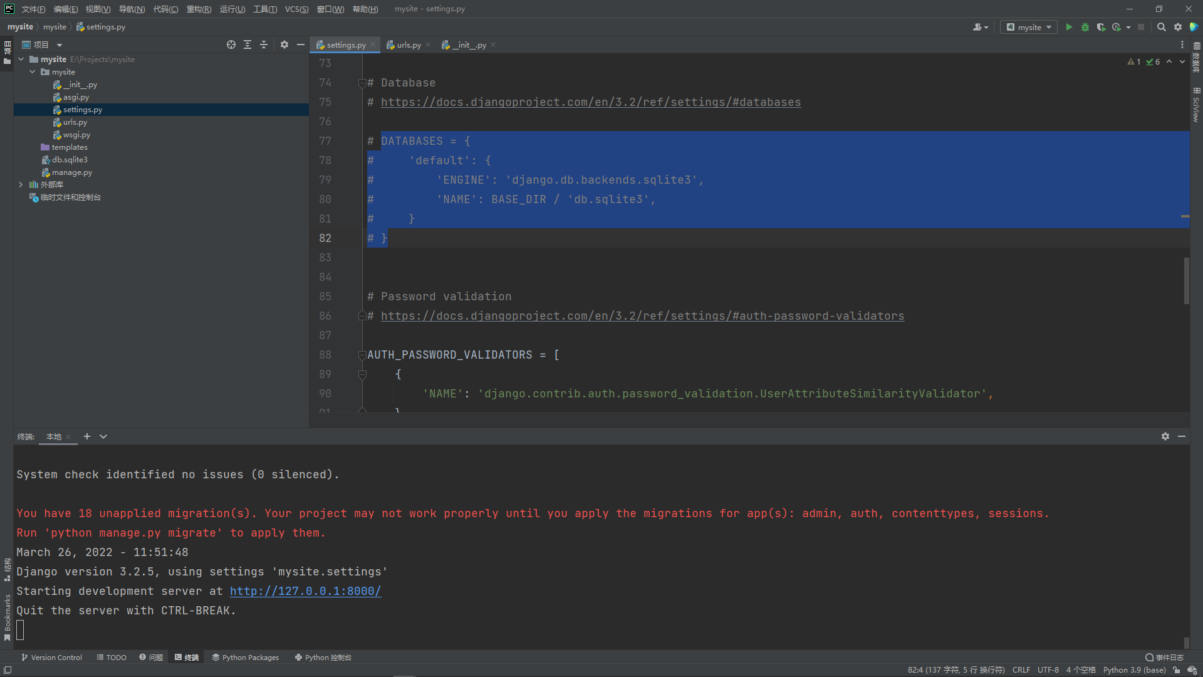Click the Profile run icon
This screenshot has height=677, width=1203.
[1116, 27]
